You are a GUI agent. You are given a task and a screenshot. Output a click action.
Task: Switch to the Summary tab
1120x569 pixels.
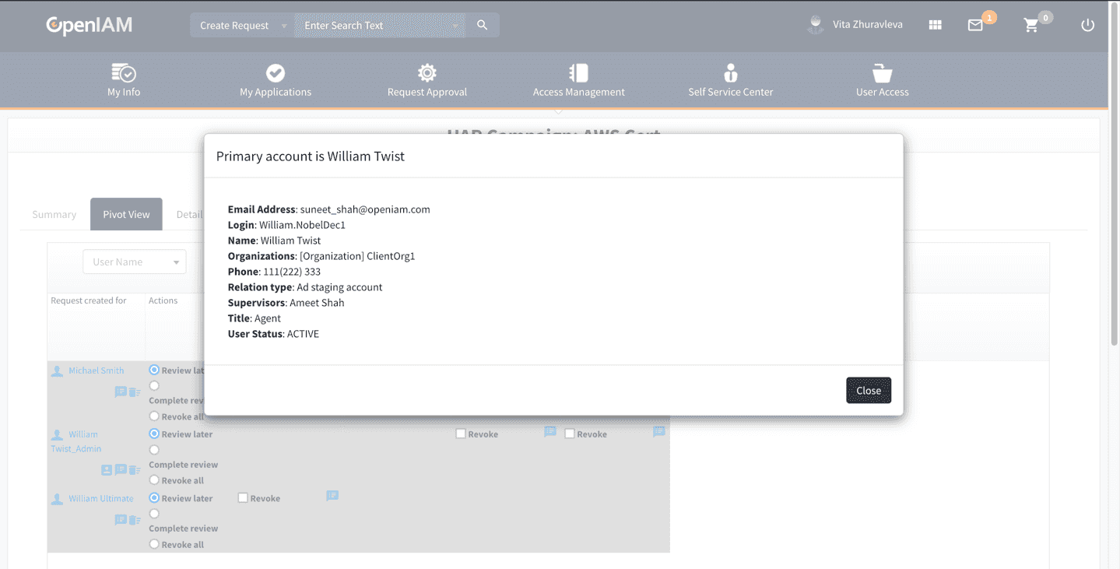tap(54, 214)
